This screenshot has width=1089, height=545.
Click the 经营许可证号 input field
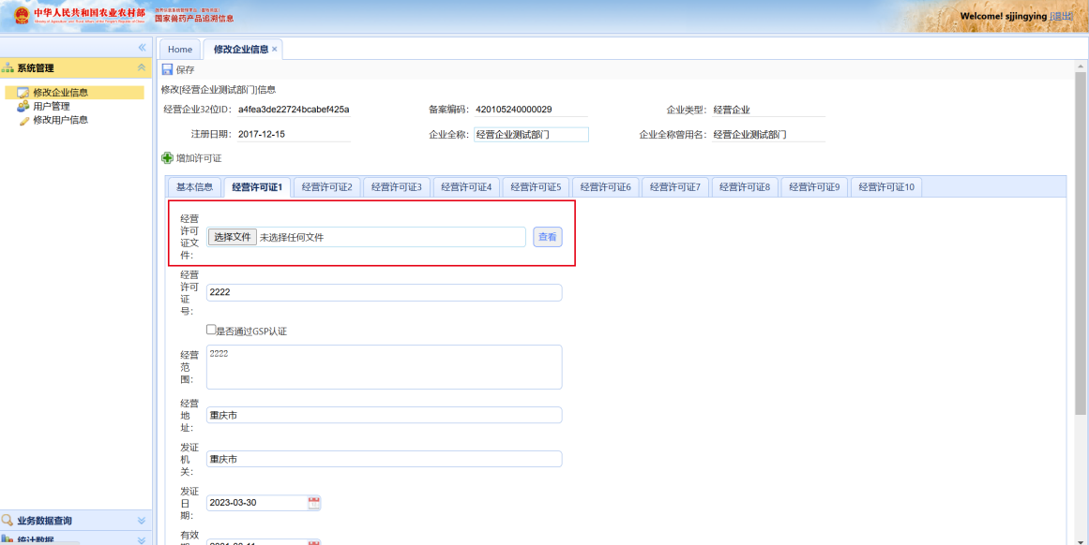point(384,292)
